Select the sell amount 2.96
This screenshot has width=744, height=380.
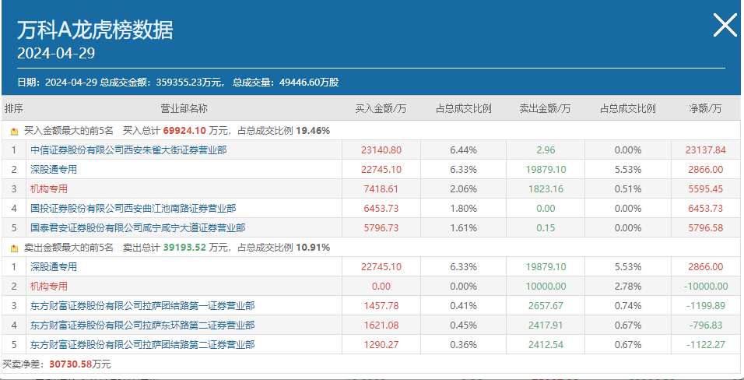coord(546,150)
